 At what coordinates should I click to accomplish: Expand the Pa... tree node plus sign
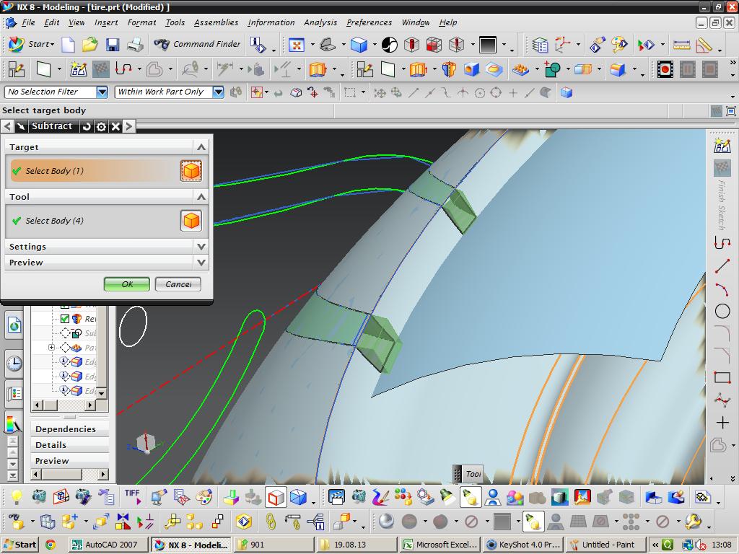click(51, 348)
